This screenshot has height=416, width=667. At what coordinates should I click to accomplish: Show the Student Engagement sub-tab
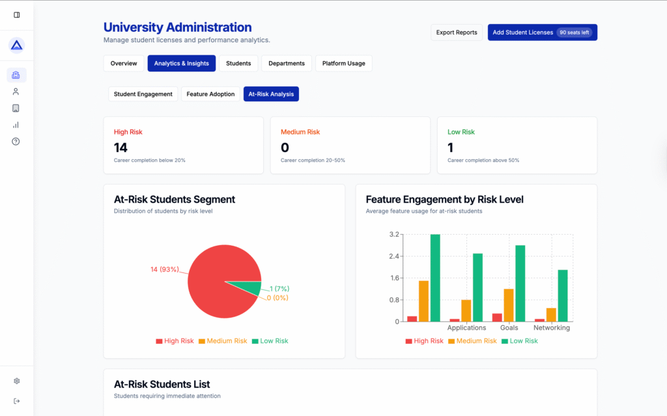click(x=143, y=94)
